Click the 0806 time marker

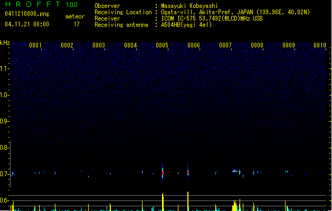click(x=194, y=45)
